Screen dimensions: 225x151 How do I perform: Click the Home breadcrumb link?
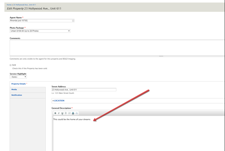click(x=9, y=5)
